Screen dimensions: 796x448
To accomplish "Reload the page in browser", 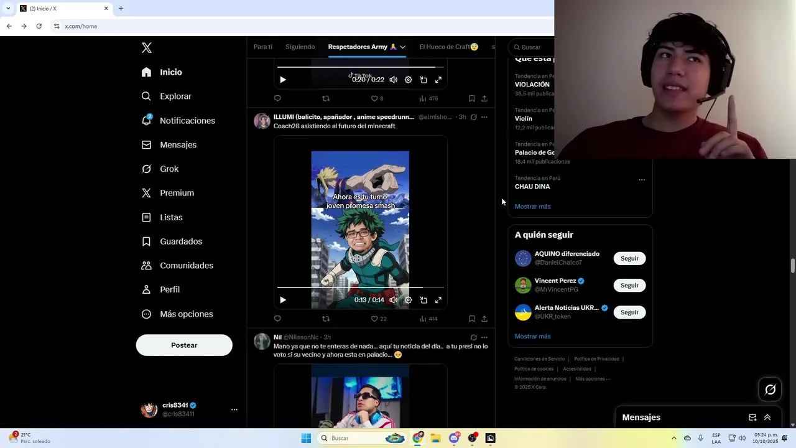I will tap(39, 26).
